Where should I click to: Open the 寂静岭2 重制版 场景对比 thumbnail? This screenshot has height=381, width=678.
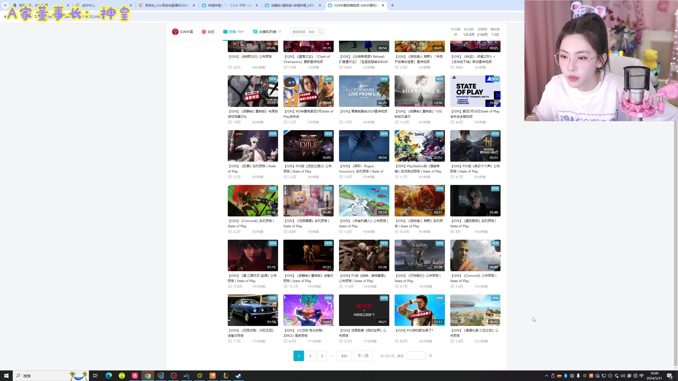click(x=253, y=91)
